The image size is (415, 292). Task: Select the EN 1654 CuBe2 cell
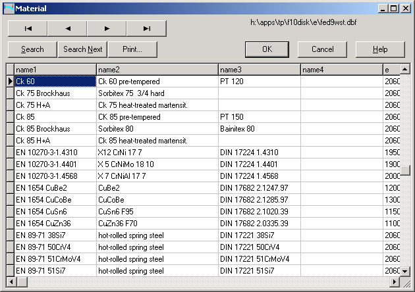pyautogui.click(x=55, y=187)
